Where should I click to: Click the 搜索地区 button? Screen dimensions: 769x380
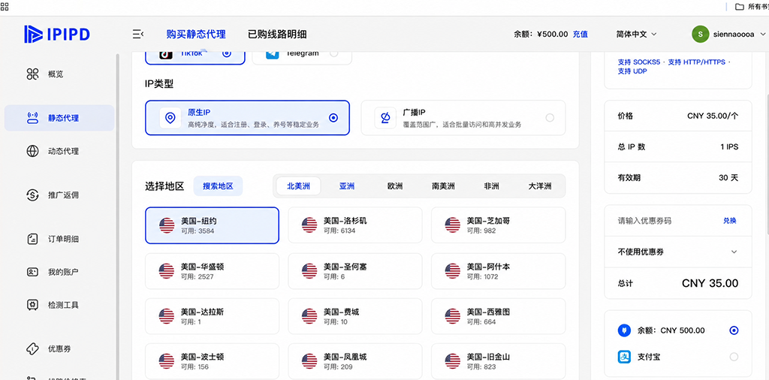[x=219, y=186]
